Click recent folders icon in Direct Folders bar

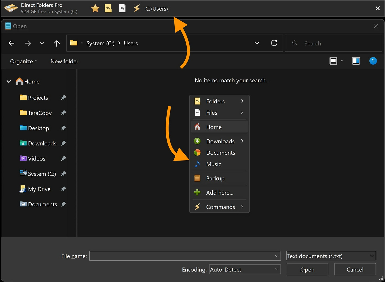click(108, 8)
